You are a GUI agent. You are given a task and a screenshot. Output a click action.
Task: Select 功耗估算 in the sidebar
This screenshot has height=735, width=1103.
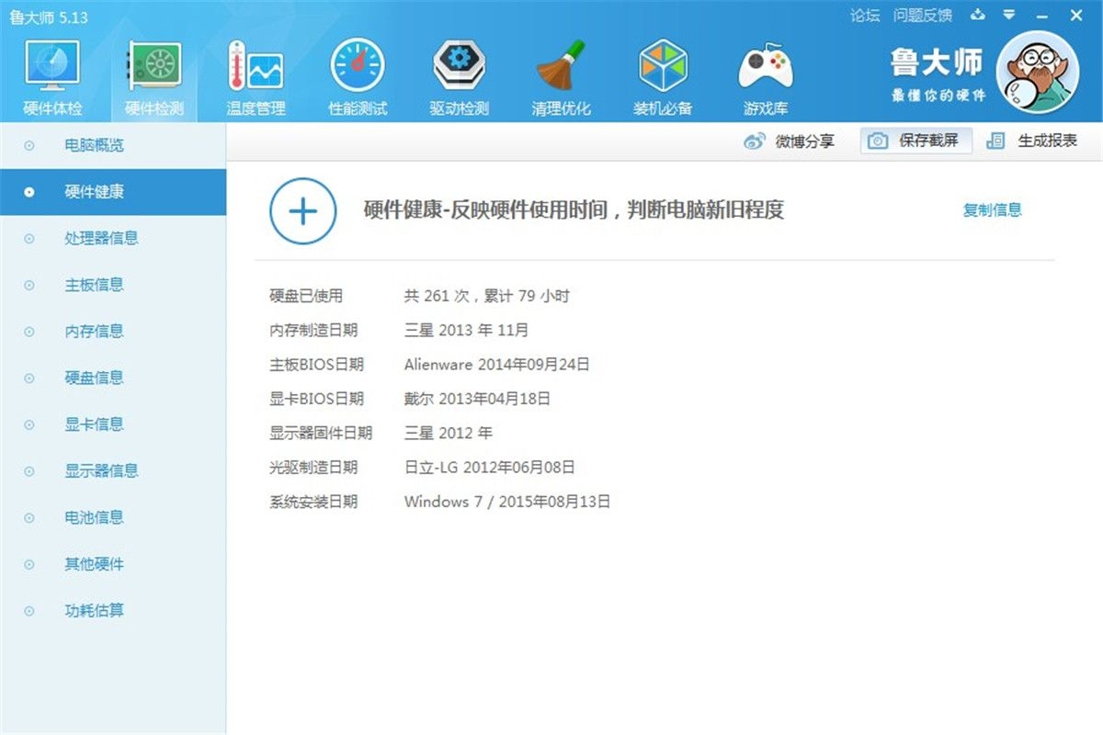112,611
